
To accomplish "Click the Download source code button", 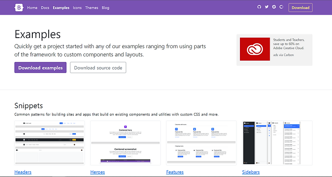I will (98, 68).
